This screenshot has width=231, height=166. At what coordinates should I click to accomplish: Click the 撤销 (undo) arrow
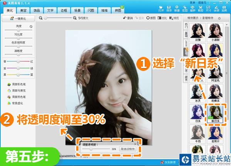click(128, 18)
